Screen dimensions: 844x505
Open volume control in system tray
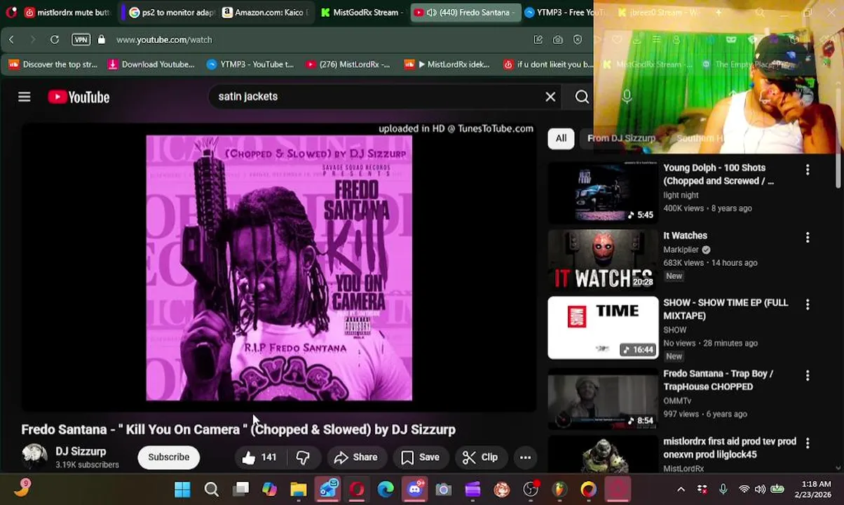[761, 490]
